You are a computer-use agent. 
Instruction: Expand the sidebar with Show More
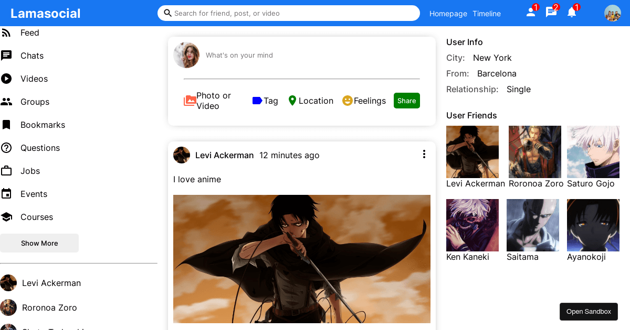pyautogui.click(x=39, y=243)
